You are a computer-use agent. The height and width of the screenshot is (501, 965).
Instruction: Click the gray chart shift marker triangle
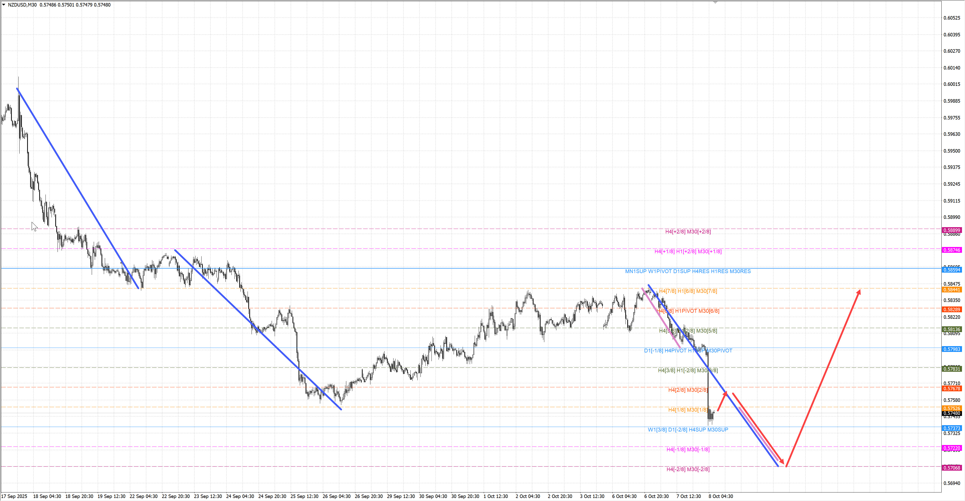pyautogui.click(x=715, y=3)
